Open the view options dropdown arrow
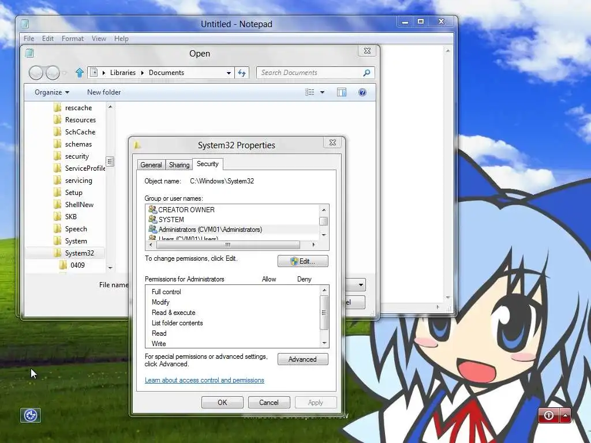The image size is (591, 443). [322, 92]
